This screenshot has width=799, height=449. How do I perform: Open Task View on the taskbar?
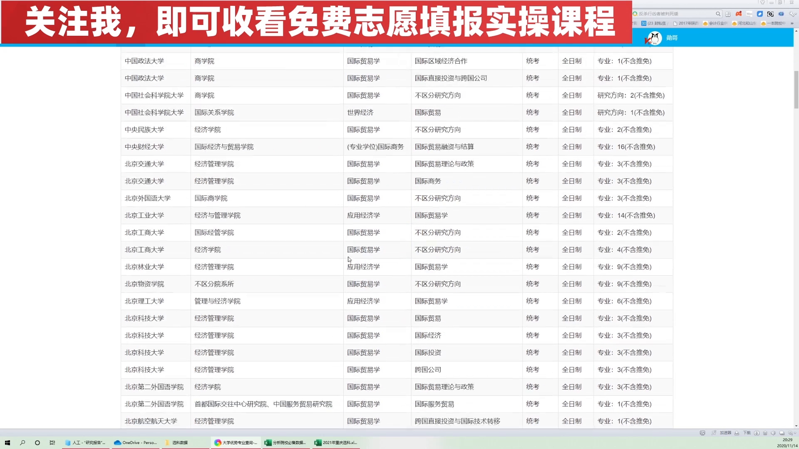click(52, 443)
